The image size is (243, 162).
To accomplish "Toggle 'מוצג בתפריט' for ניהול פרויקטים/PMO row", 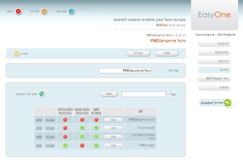I will point(96,120).
